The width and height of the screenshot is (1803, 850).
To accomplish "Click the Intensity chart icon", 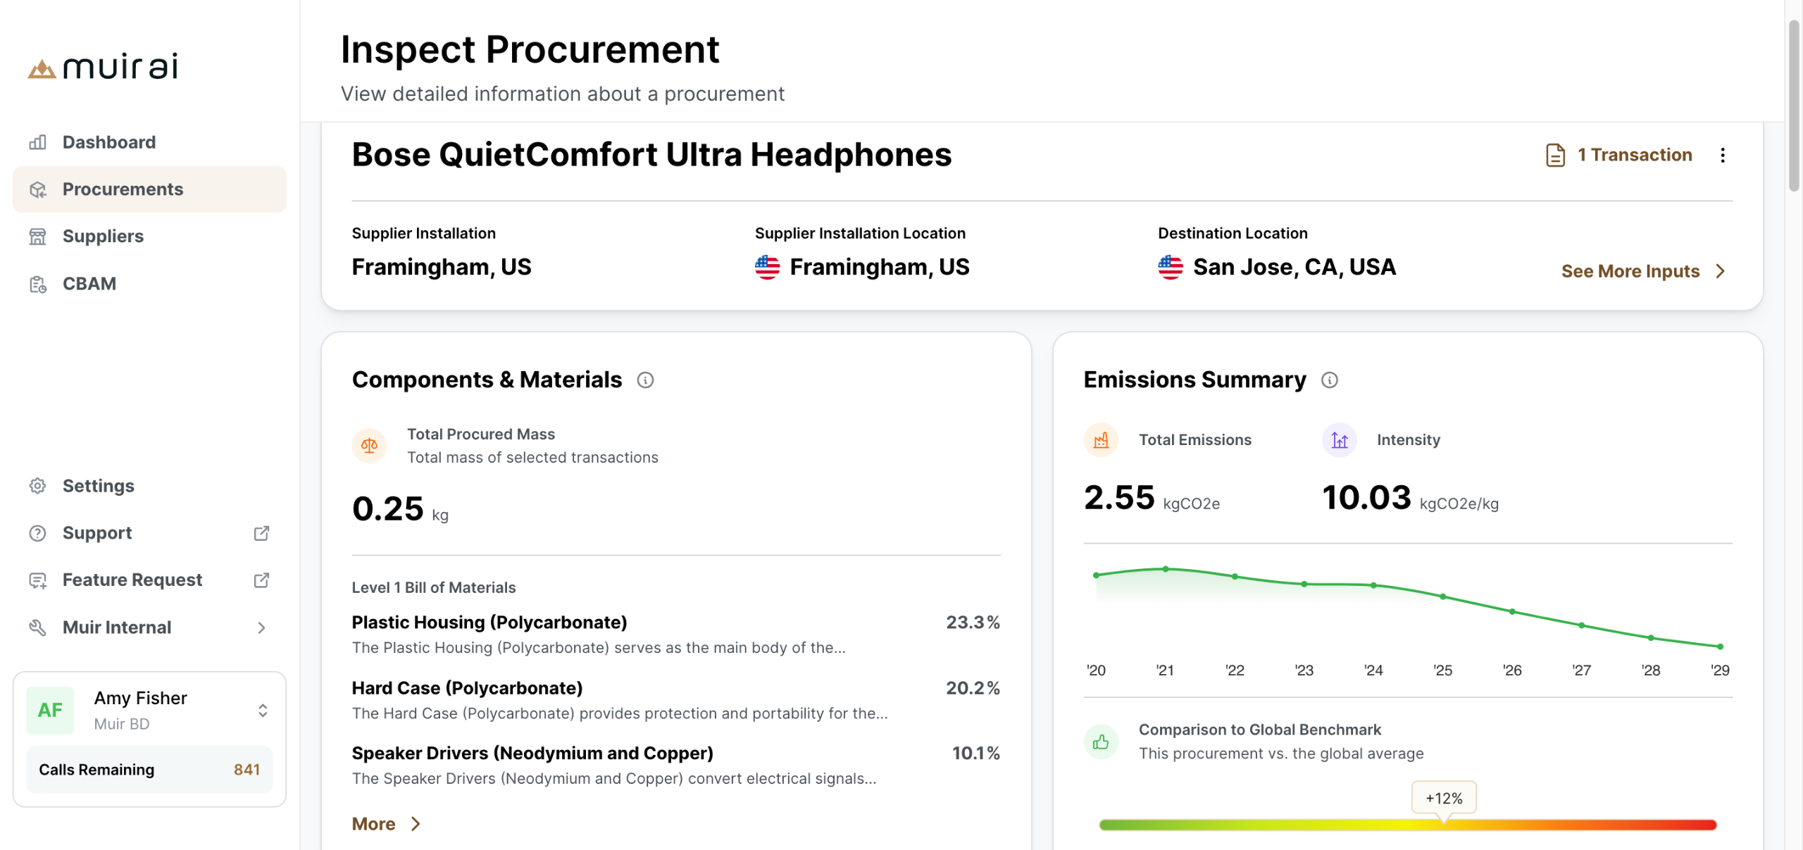I will tap(1339, 440).
